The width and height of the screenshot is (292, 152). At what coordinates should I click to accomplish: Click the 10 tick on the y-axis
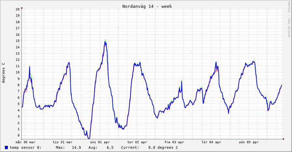click(18, 72)
